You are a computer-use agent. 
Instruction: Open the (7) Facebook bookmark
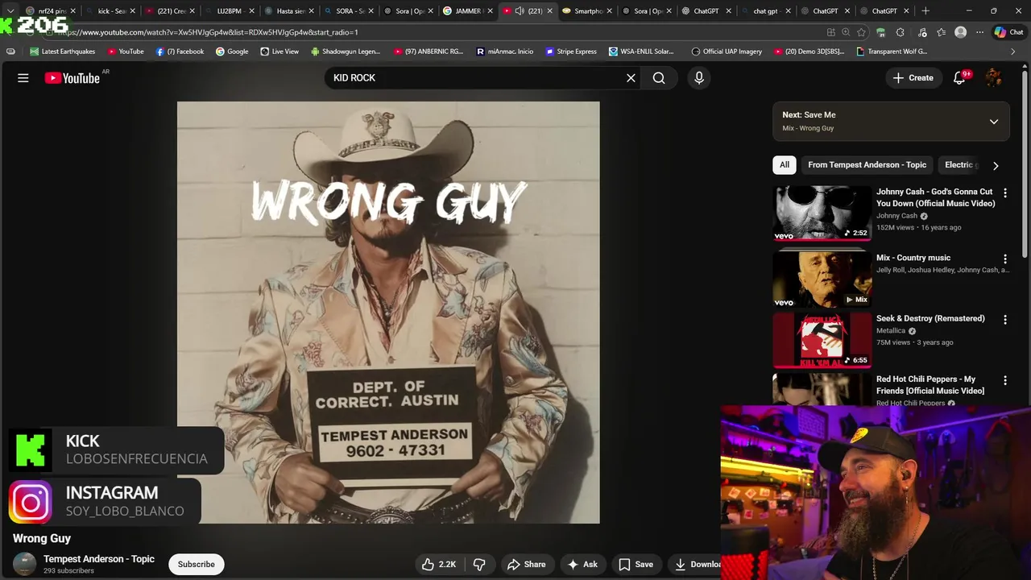tap(180, 52)
